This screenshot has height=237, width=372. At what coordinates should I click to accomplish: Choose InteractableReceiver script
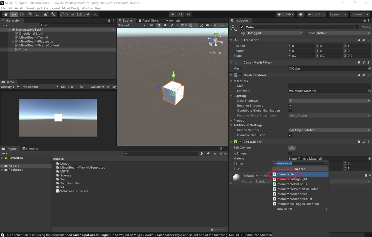tap(300, 194)
